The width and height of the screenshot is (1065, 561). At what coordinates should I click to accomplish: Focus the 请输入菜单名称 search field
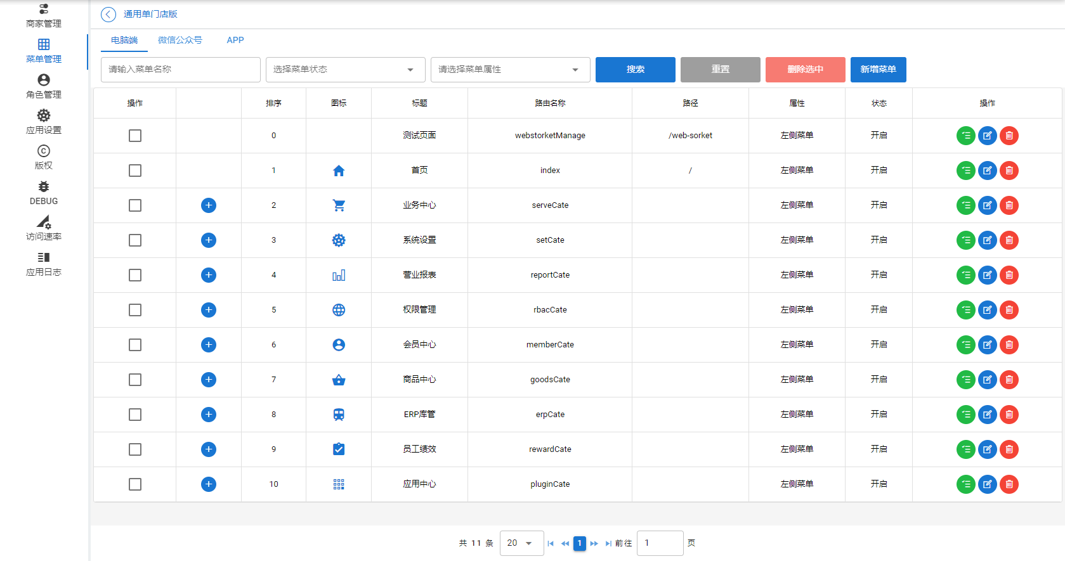(x=181, y=70)
